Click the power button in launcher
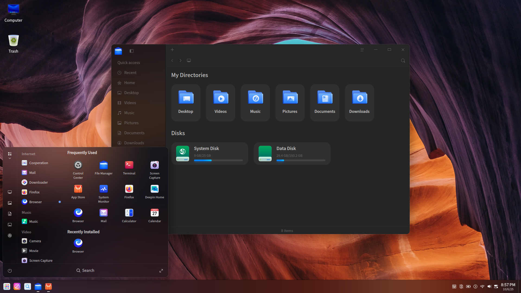The width and height of the screenshot is (521, 293). point(10,271)
